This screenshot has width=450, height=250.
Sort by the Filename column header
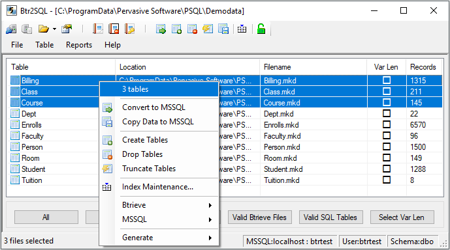pos(313,67)
